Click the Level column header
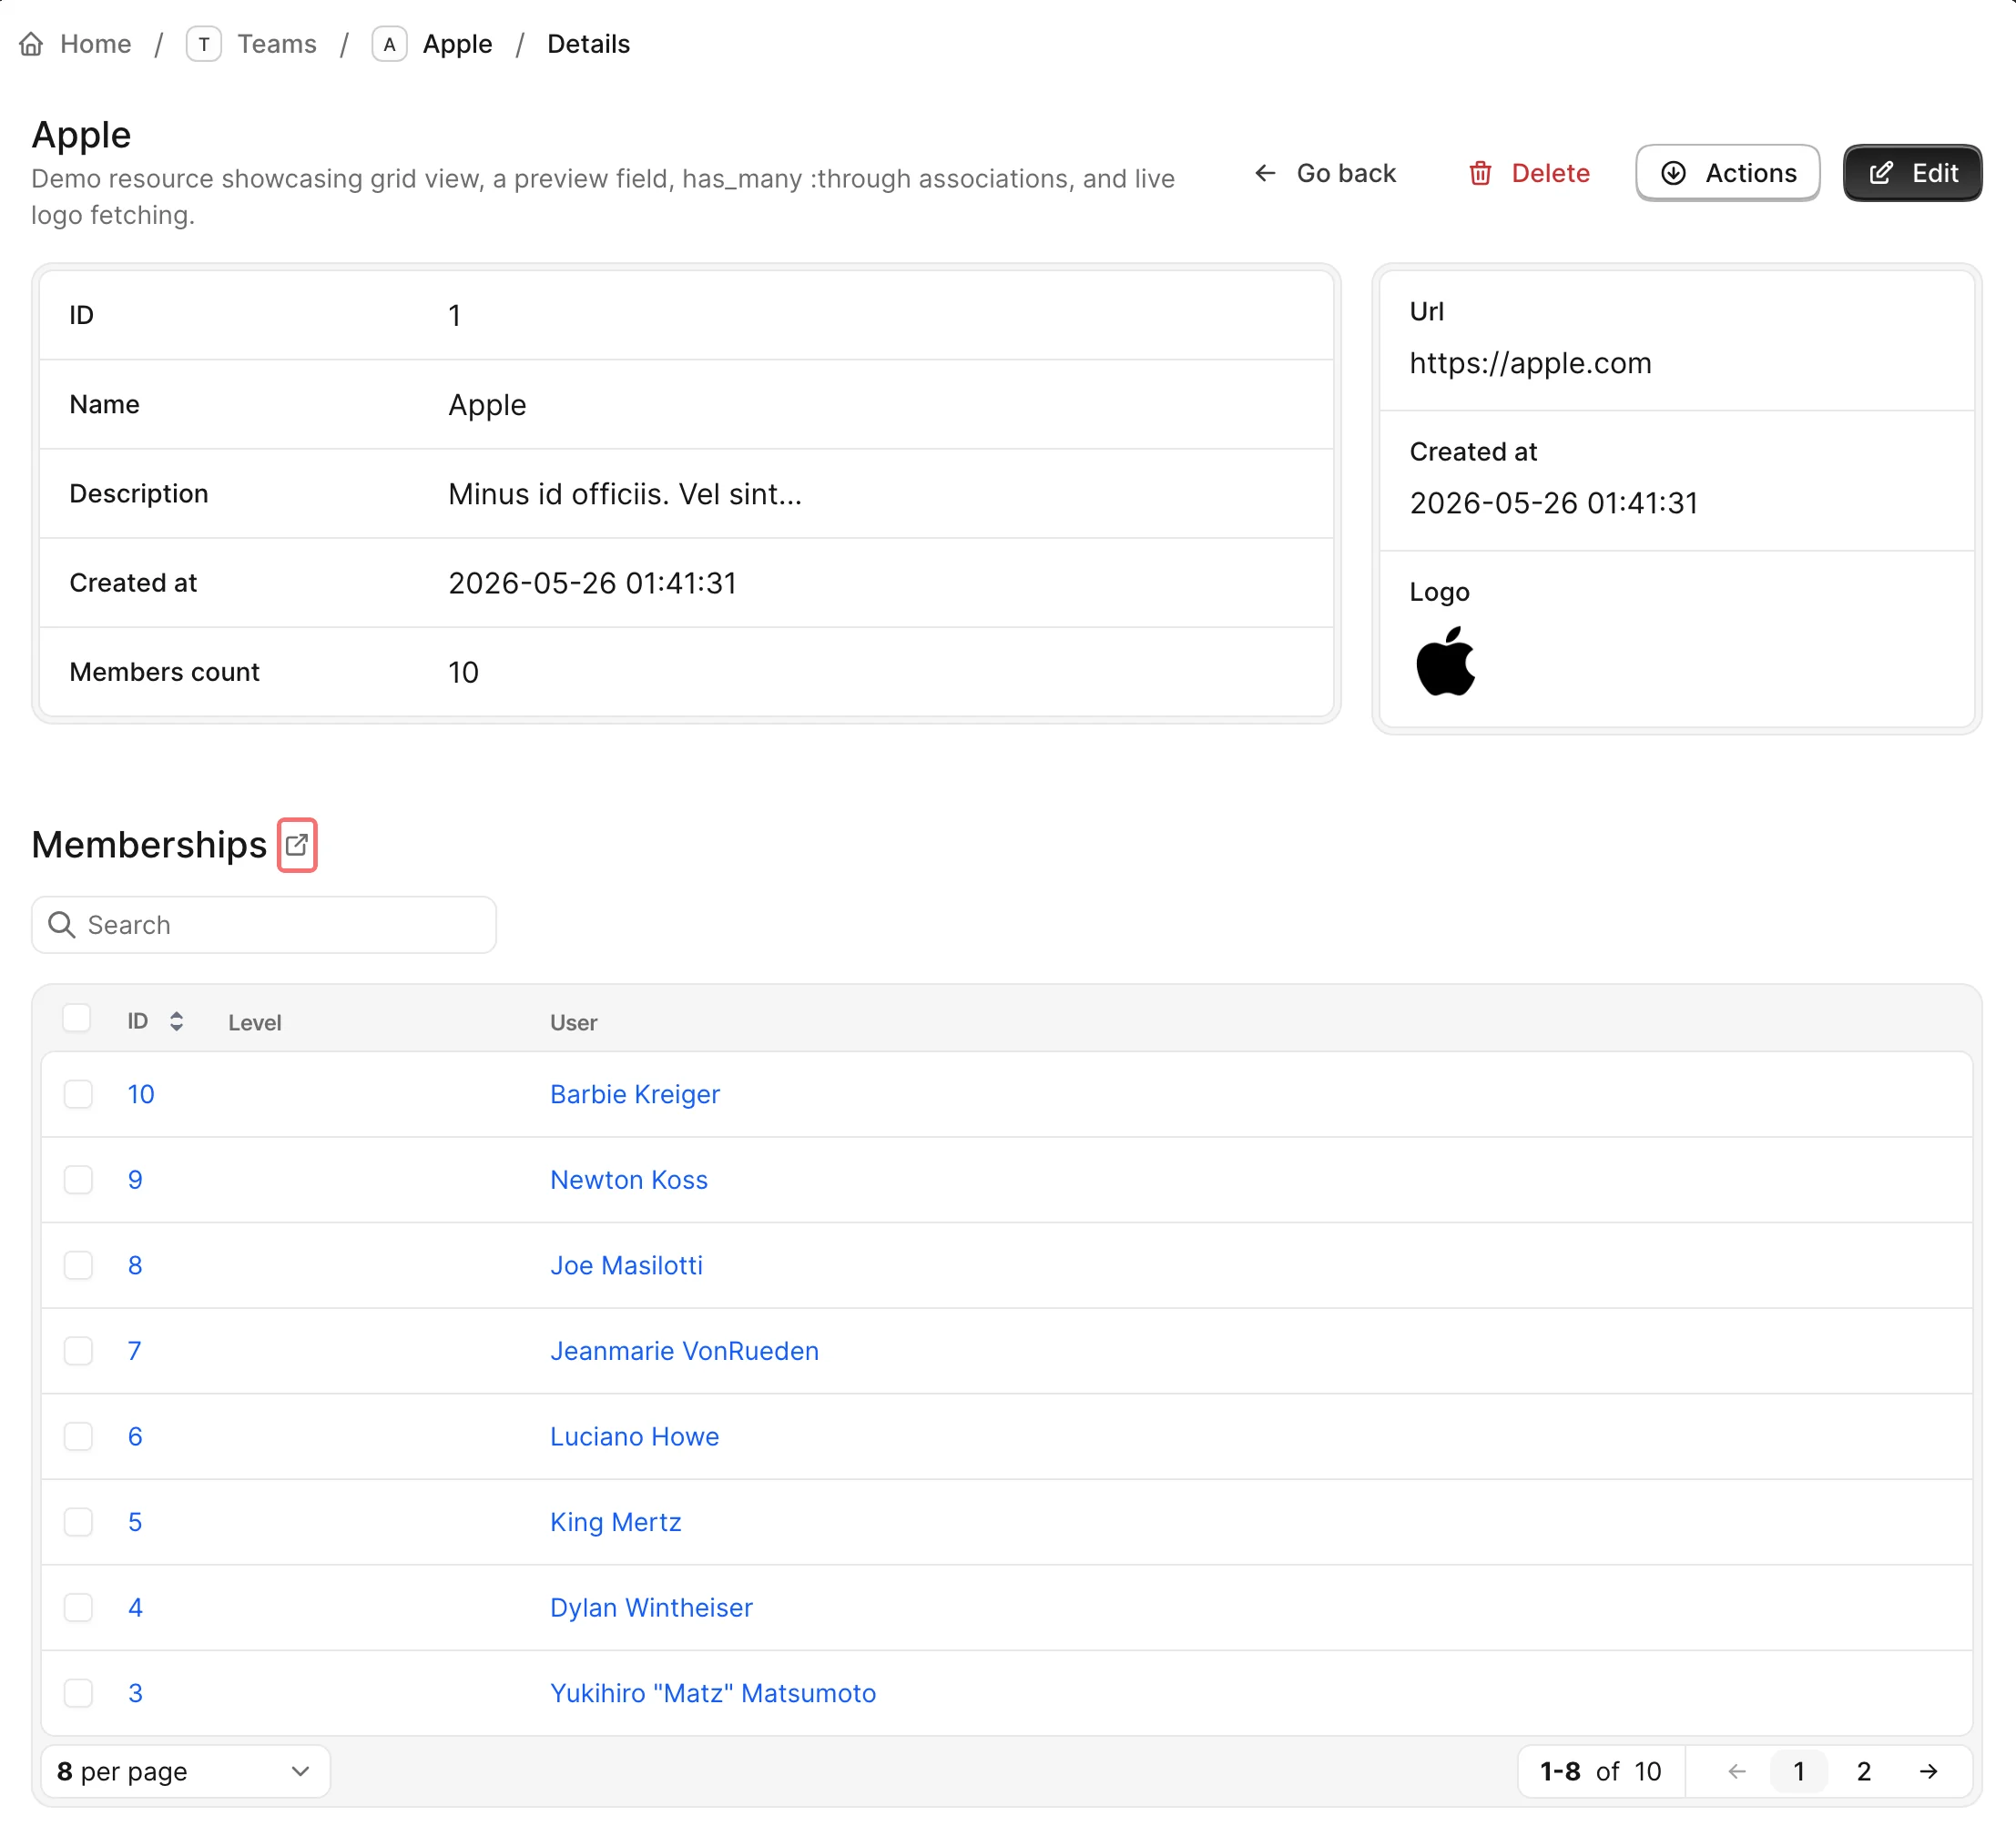2016x1826 pixels. [254, 1021]
